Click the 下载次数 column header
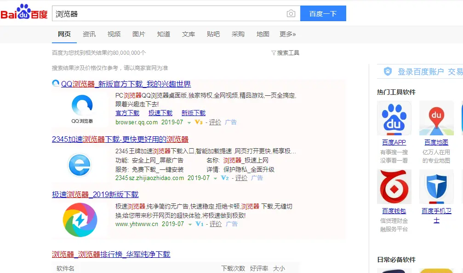463x273 pixels. tap(233, 268)
